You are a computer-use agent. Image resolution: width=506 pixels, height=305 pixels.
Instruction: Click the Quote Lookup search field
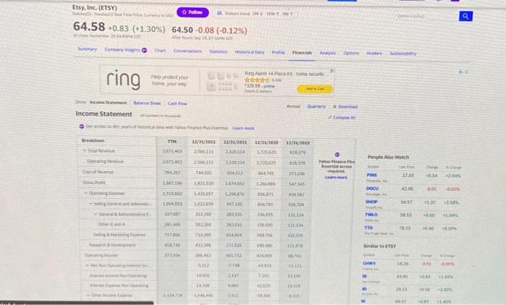424,16
